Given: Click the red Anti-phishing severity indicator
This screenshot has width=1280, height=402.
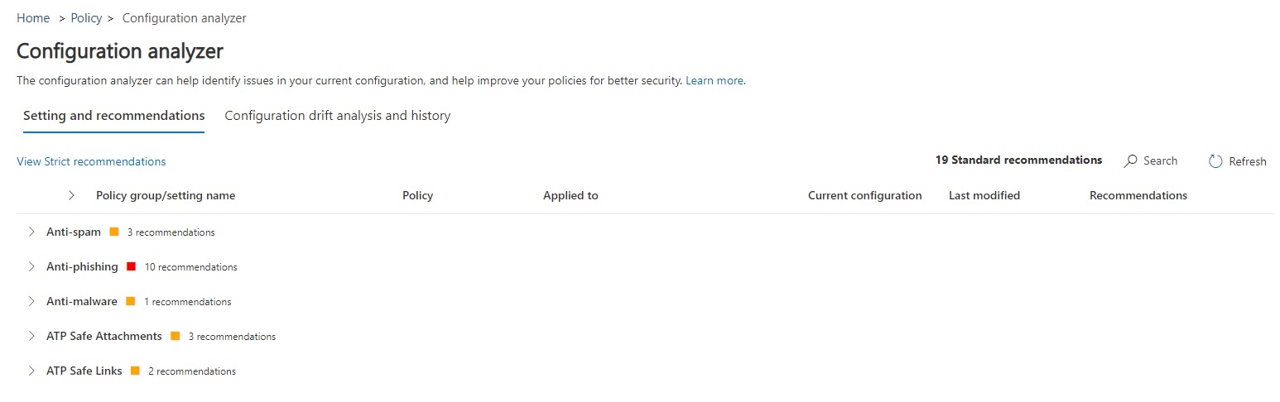Looking at the screenshot, I should pyautogui.click(x=132, y=267).
